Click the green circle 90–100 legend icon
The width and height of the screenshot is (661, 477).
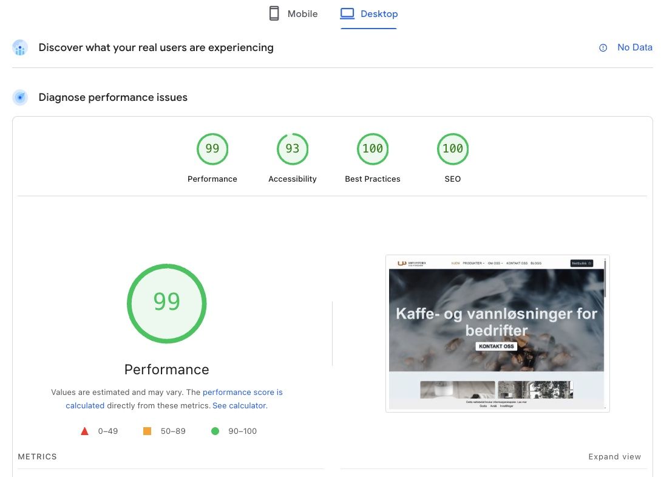coord(215,431)
